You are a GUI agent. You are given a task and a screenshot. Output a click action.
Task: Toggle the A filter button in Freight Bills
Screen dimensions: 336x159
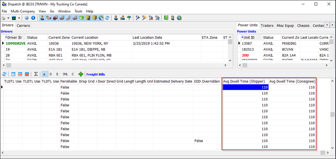[x=44, y=74]
